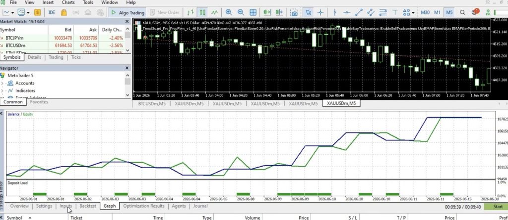Open the shapes objects dropdown arrow
This screenshot has height=220, width=508.
point(413,12)
